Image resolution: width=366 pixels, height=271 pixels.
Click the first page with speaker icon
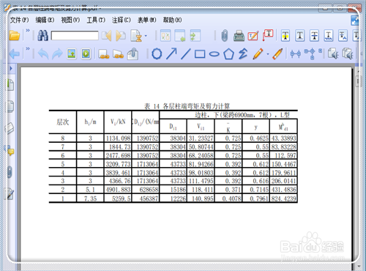(333, 53)
